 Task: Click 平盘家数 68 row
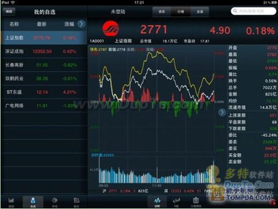pyautogui.click(x=252, y=122)
